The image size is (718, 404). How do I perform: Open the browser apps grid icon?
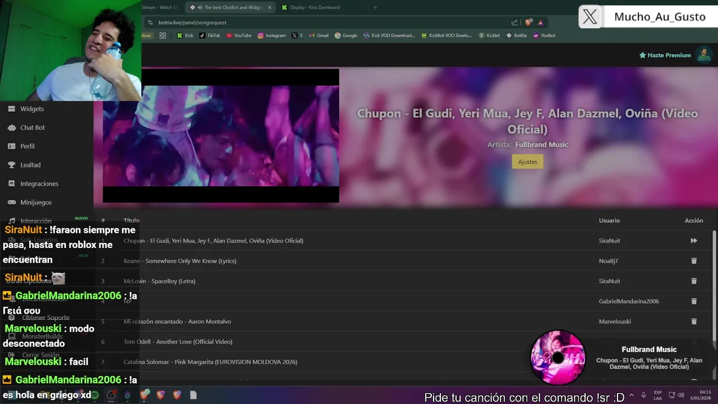tap(163, 35)
